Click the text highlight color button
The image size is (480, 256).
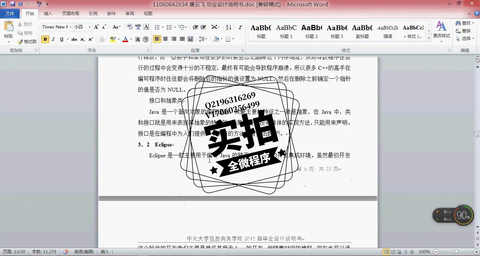(x=113, y=39)
